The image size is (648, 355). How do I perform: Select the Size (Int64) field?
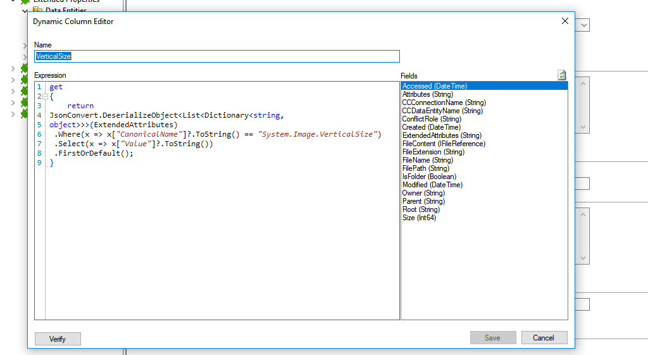tap(419, 218)
